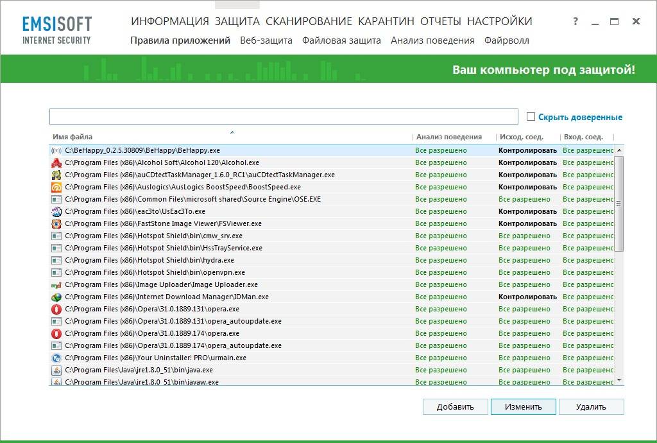The width and height of the screenshot is (657, 443).
Task: Click the 31.0.1889.131 opera_autoupdate.exe icon
Action: coord(56,322)
